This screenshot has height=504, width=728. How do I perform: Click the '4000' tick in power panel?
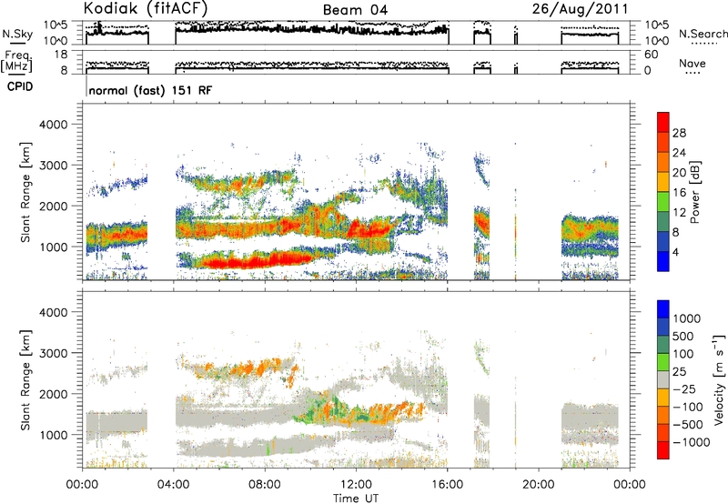[54, 125]
